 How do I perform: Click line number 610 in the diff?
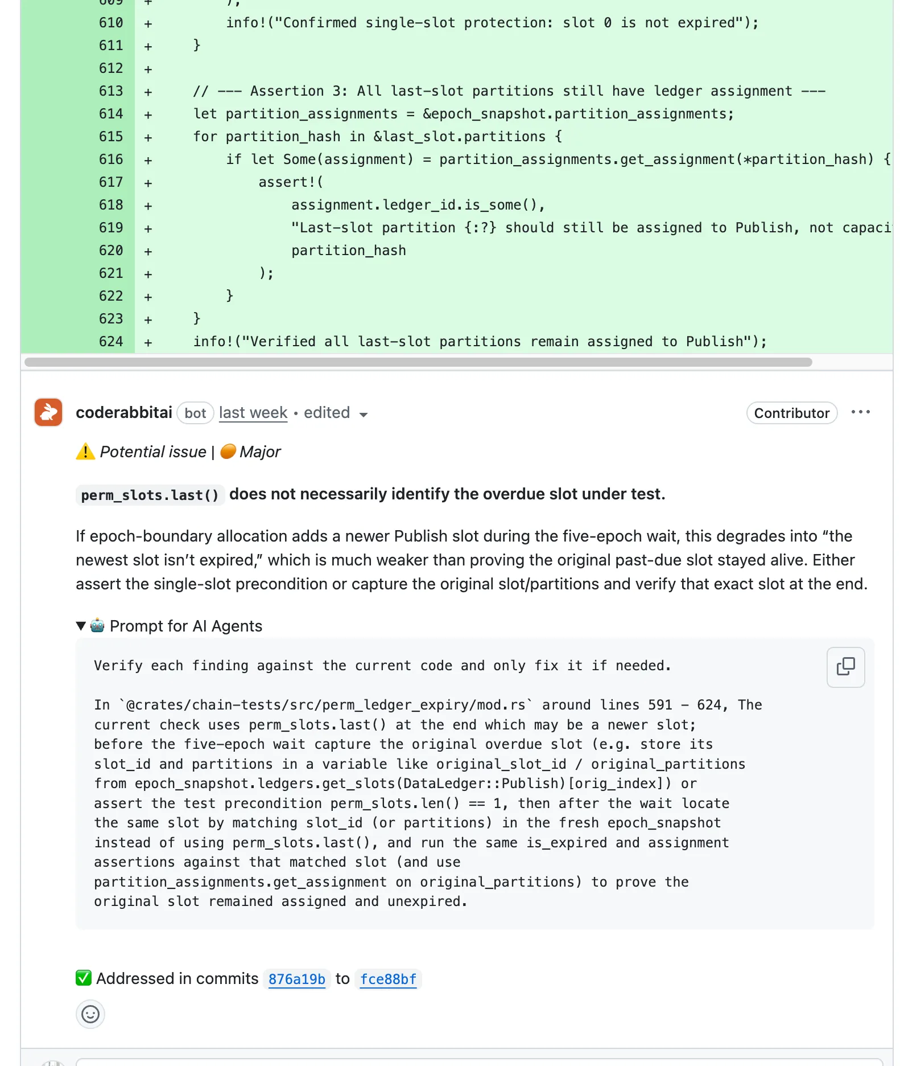pyautogui.click(x=112, y=23)
